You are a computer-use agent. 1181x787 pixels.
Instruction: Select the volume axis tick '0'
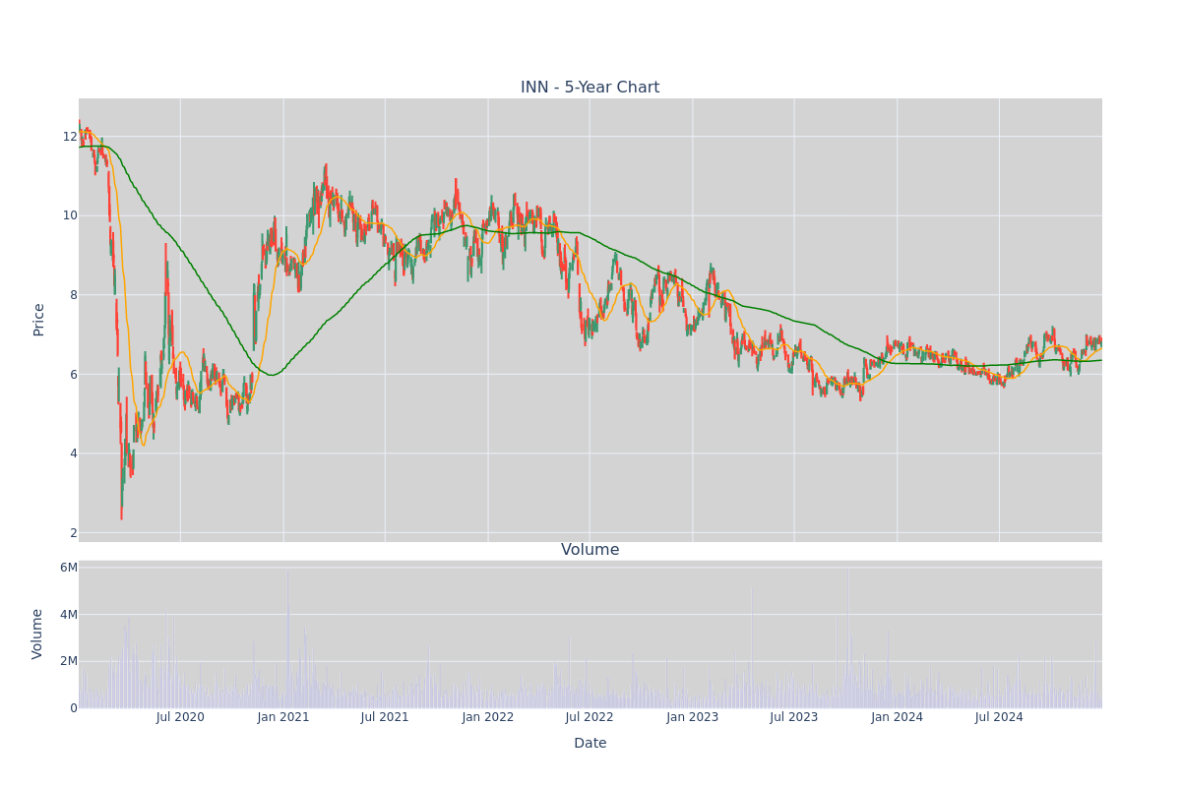coord(74,708)
